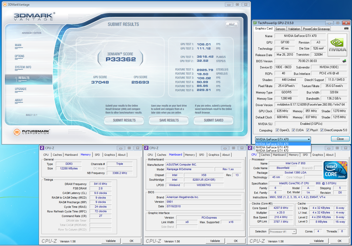Image resolution: width=352 pixels, height=246 pixels.
Task: Open About tab in CPU-Z Mainboard window
Action: [x=226, y=155]
